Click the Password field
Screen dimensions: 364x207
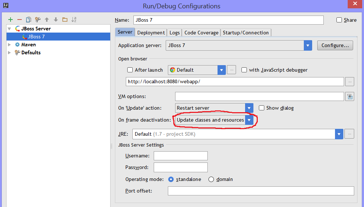pos(181,167)
